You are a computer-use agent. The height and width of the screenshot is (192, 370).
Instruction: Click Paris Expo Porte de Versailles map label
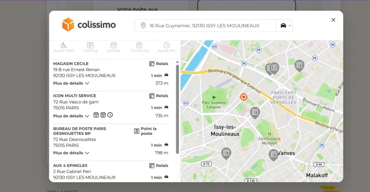coord(283,97)
